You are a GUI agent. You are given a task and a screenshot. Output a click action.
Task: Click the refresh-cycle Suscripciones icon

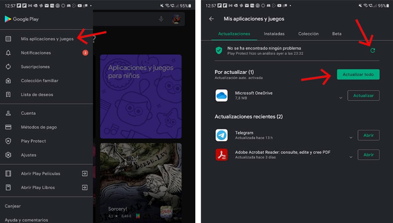pyautogui.click(x=8, y=67)
